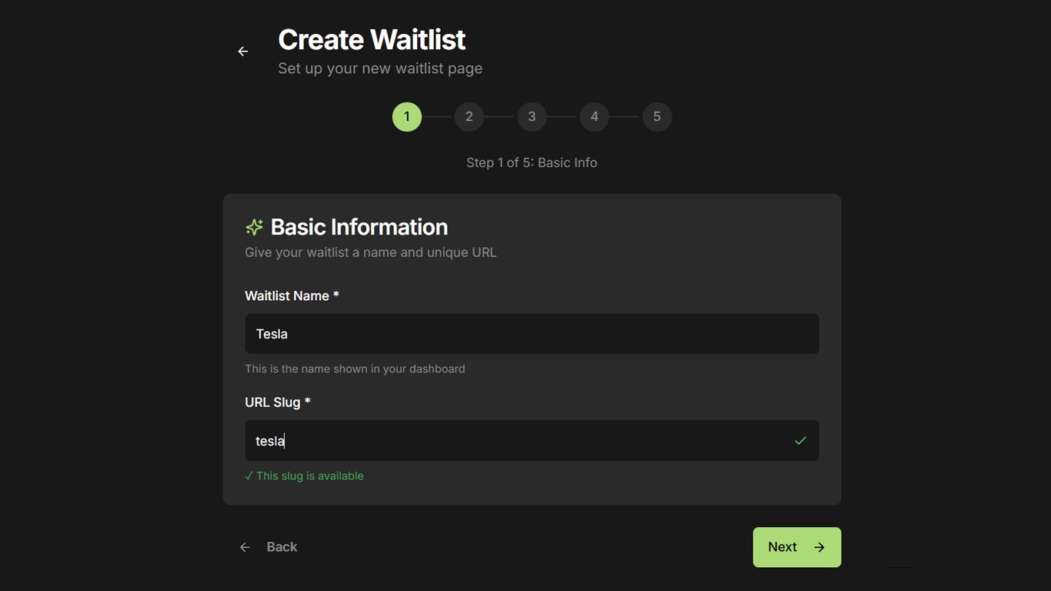This screenshot has width=1051, height=591.
Task: Click the left arrow icon beside Back
Action: click(x=245, y=546)
